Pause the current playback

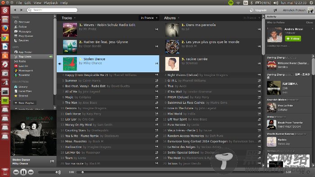tap(23, 172)
